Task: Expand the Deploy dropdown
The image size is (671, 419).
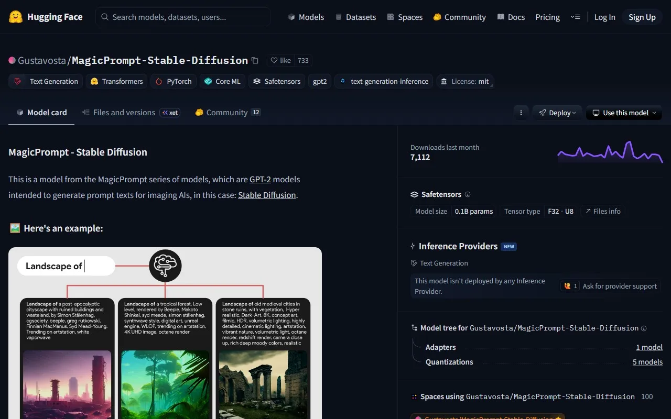Action: 557,113
